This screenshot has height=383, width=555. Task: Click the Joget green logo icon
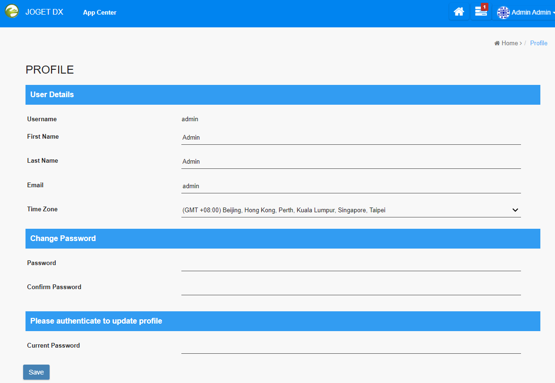pyautogui.click(x=12, y=12)
